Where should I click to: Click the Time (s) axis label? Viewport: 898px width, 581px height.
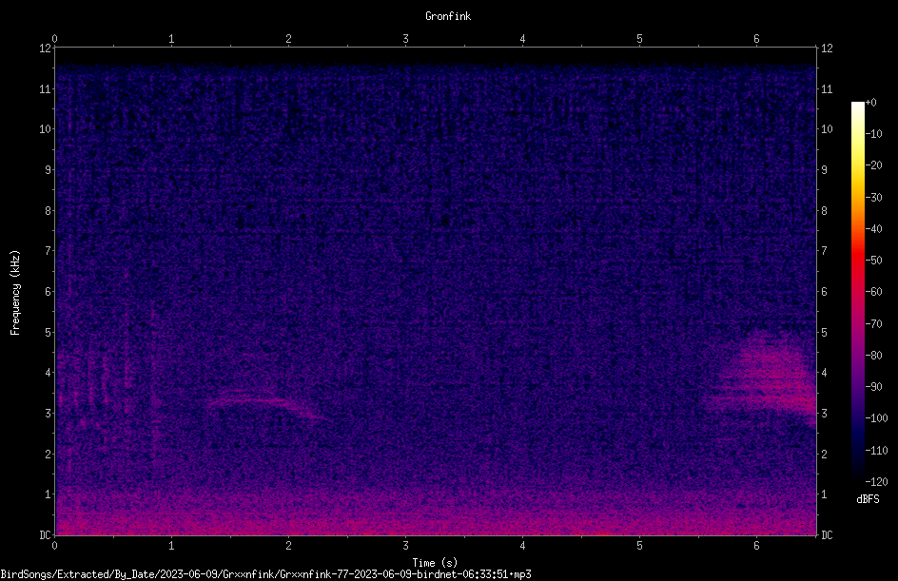(x=435, y=563)
